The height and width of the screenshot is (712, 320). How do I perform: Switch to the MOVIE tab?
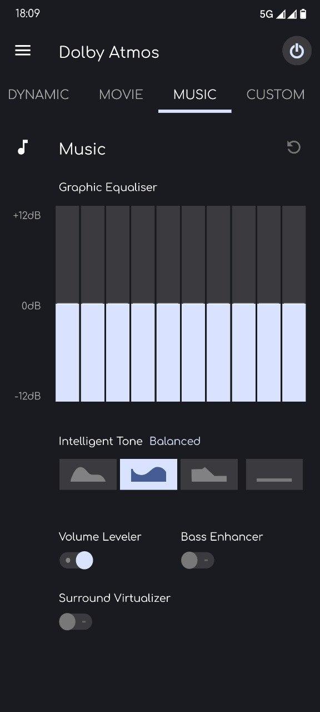pyautogui.click(x=121, y=95)
